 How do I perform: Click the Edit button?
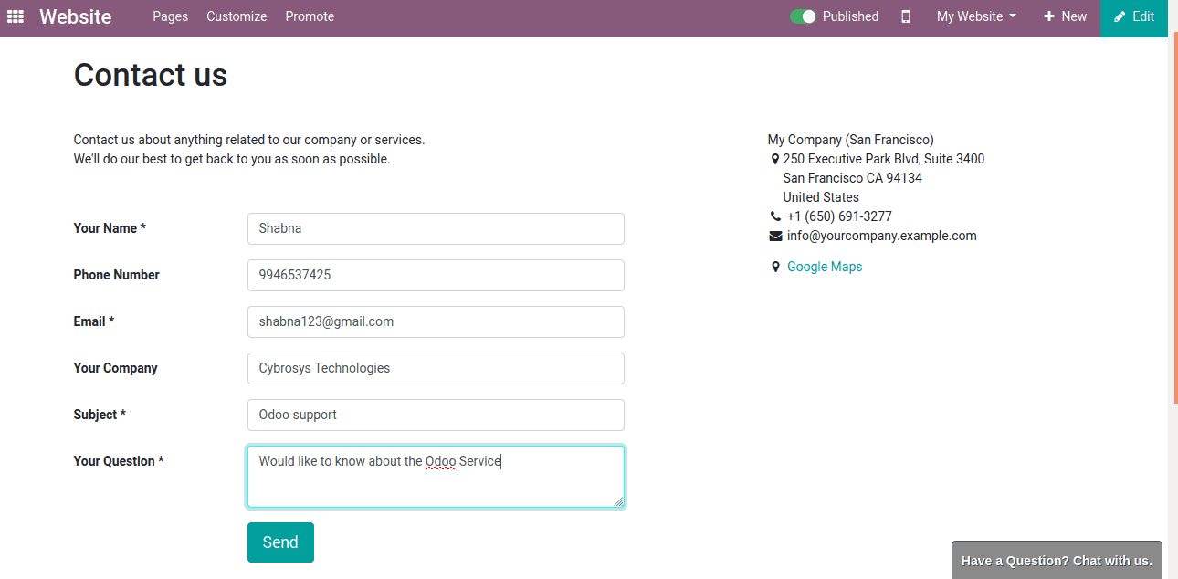pyautogui.click(x=1134, y=17)
